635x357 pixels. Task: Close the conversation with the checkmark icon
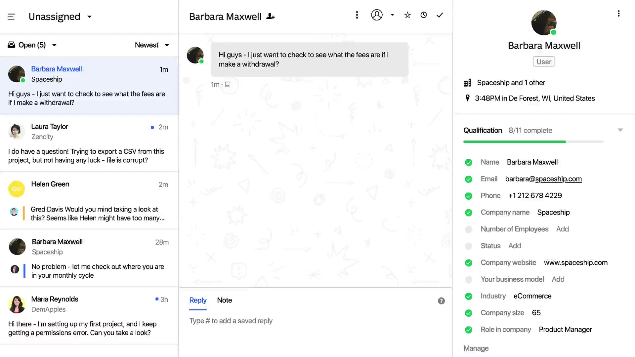(440, 15)
